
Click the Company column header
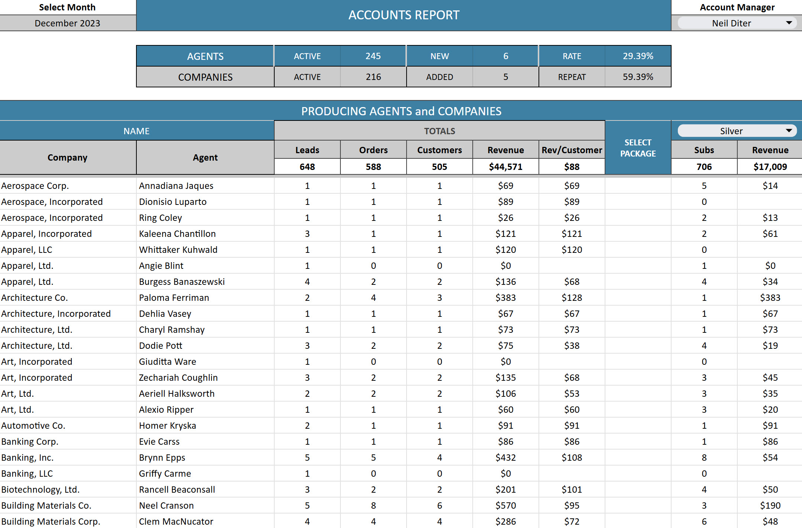[x=68, y=157]
